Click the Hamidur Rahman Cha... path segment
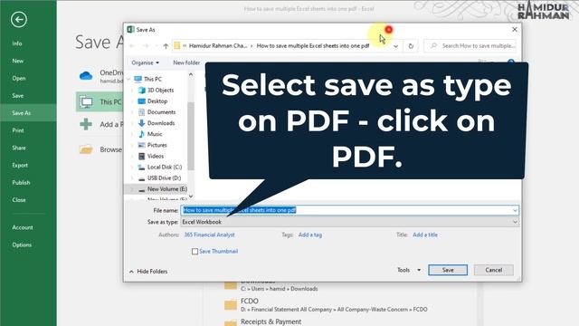Viewport: 579px width, 326px height. tap(218, 46)
